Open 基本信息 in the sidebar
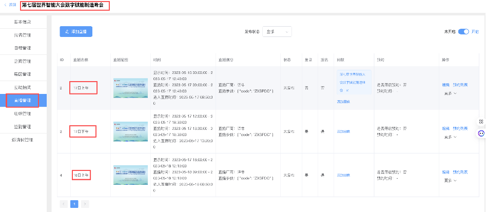 (x=22, y=22)
